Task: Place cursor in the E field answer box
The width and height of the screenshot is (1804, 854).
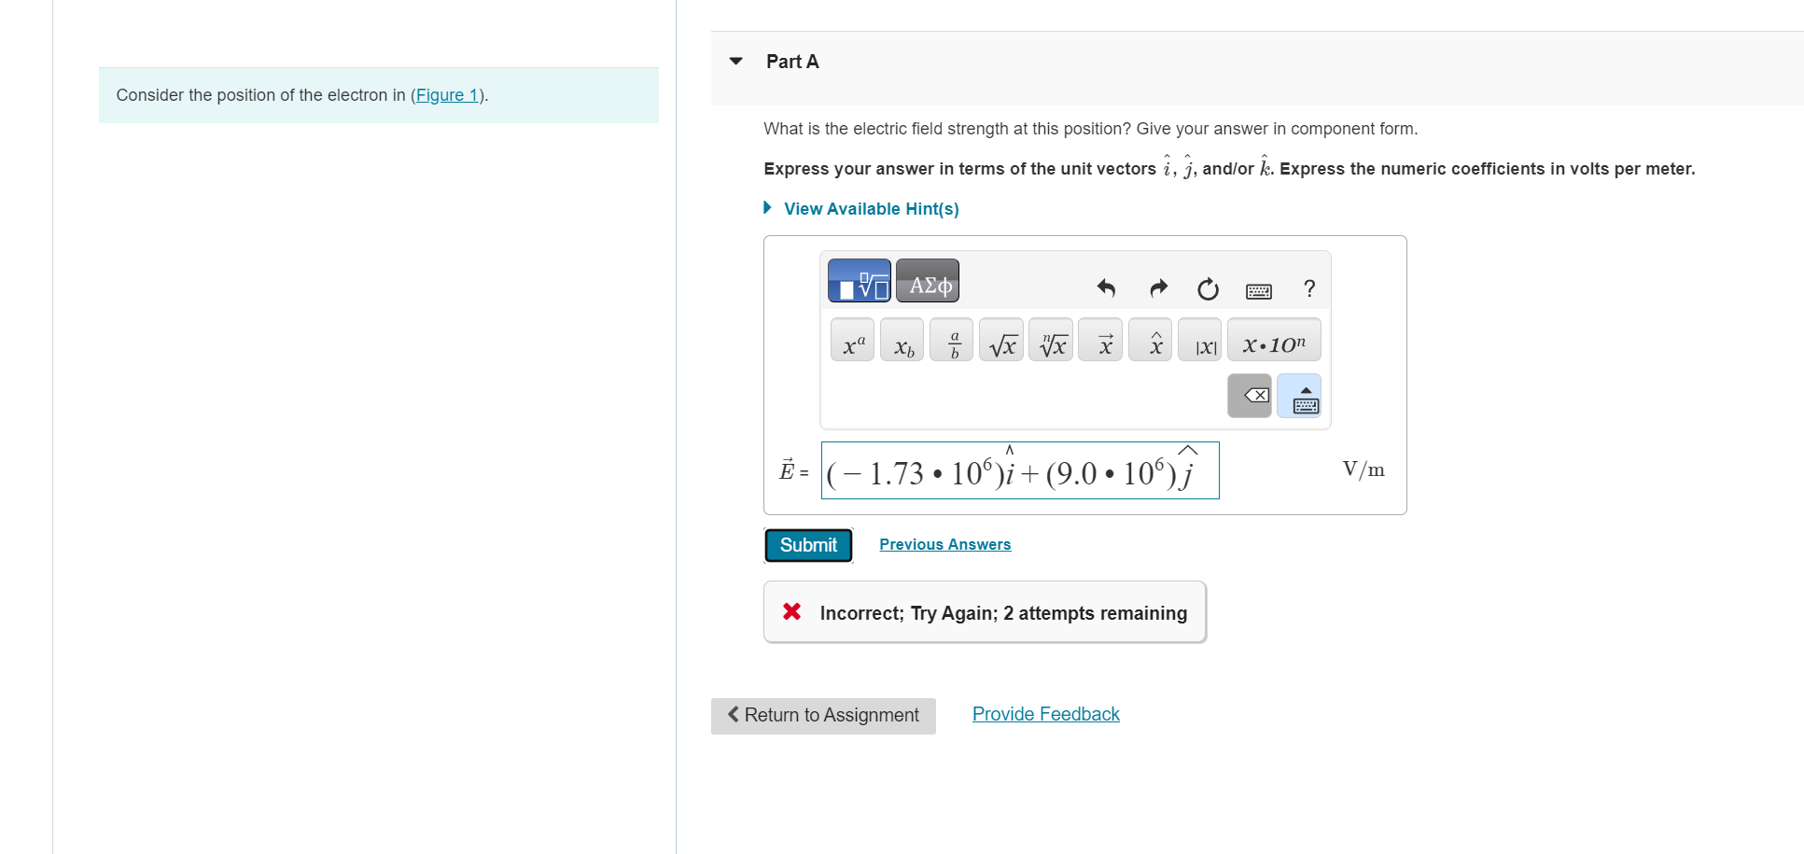Action: 1019,470
